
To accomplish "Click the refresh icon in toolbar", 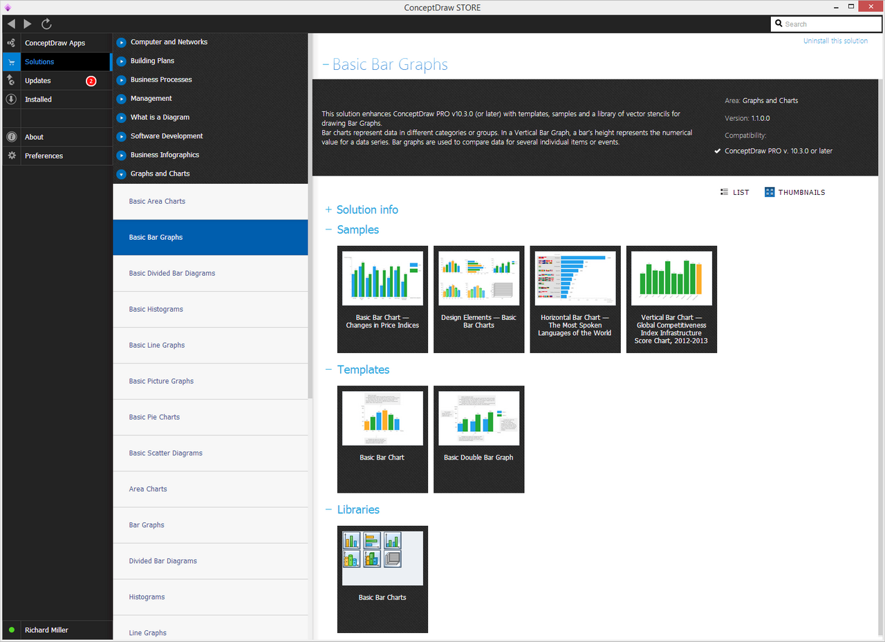I will [46, 23].
